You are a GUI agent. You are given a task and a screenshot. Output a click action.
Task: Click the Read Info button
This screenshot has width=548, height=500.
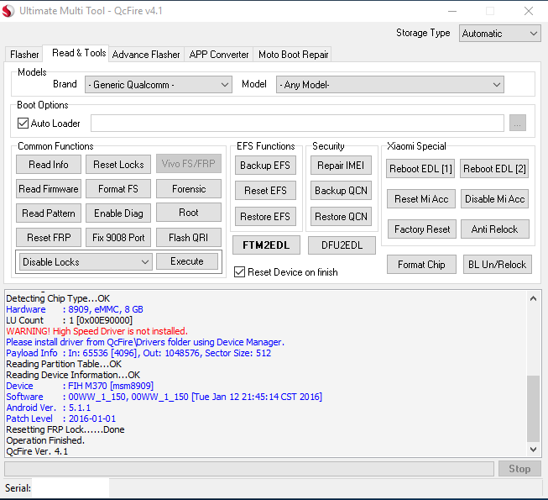49,165
